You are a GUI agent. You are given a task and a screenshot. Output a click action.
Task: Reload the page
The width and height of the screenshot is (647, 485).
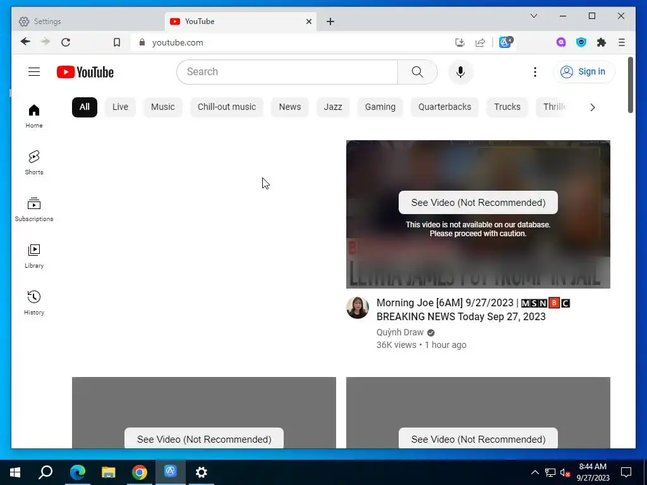(66, 42)
